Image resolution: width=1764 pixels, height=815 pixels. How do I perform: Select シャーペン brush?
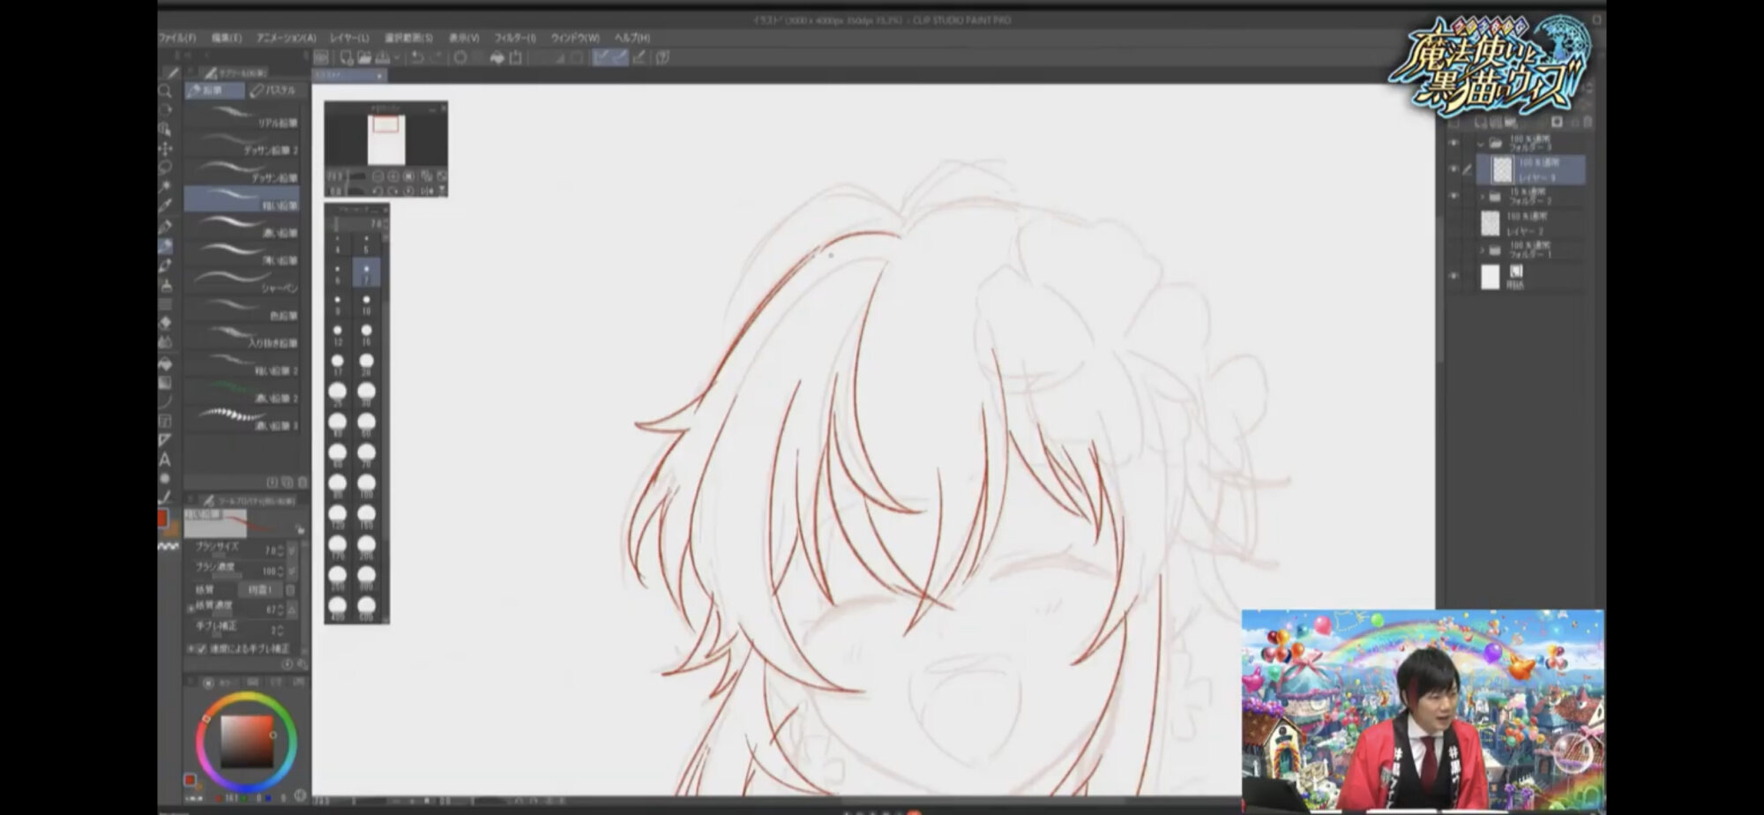coord(242,281)
